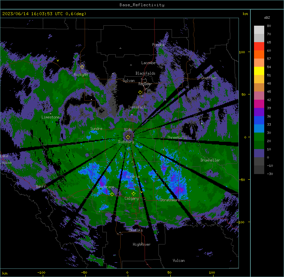Click the Calgary city label
This screenshot has height=277, width=284.
tap(131, 198)
